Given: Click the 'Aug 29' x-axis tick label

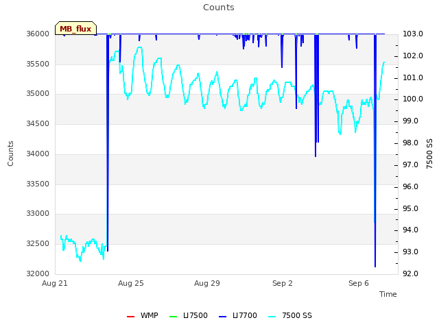Looking at the screenshot, I should point(207,283).
